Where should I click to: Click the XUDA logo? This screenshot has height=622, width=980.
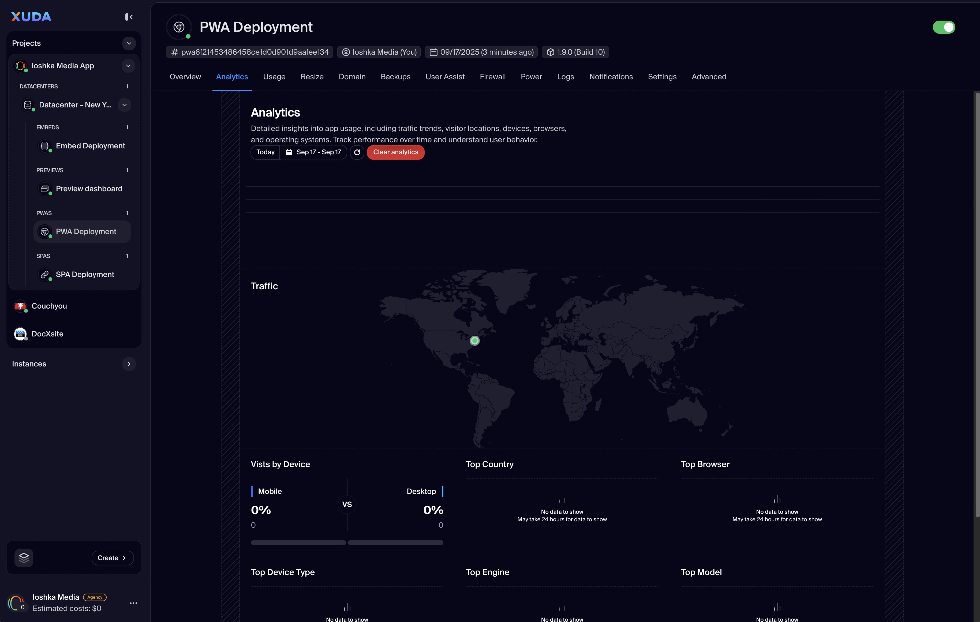pyautogui.click(x=31, y=17)
